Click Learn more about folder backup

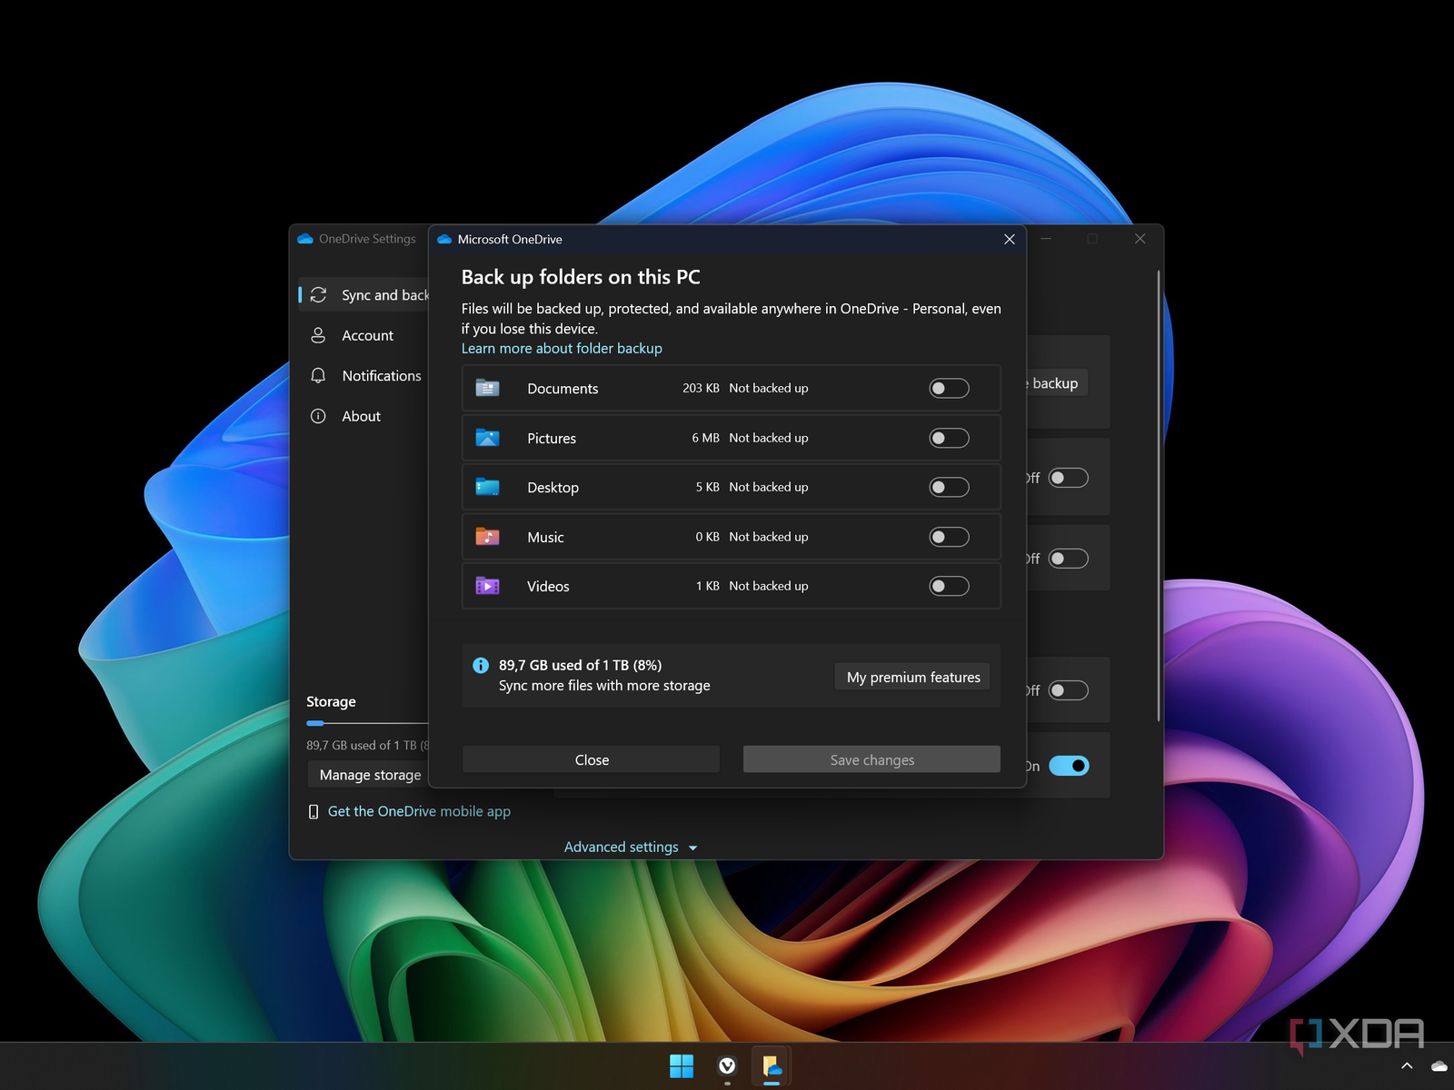(562, 349)
